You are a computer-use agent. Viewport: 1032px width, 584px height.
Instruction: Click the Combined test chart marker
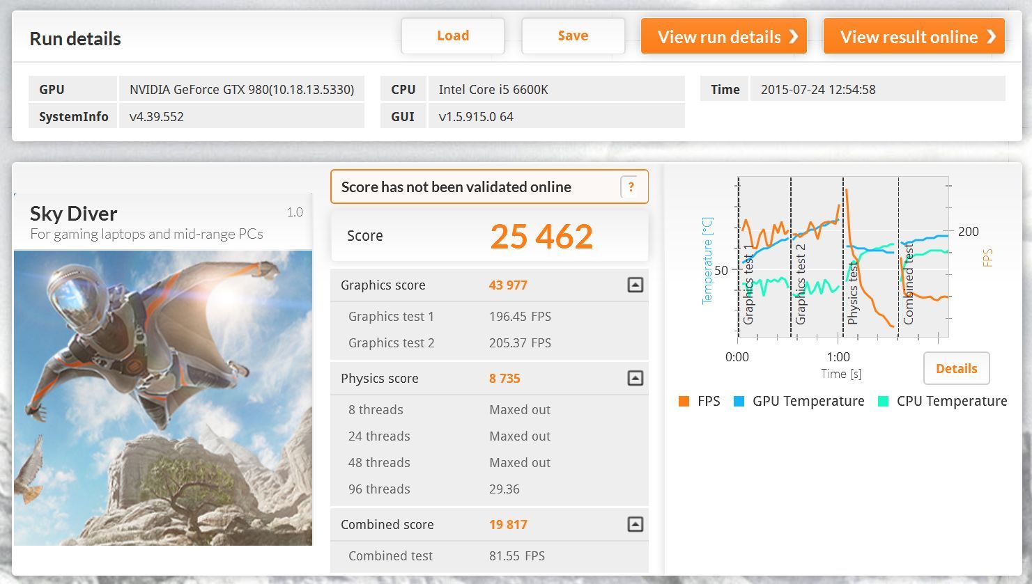tap(908, 284)
